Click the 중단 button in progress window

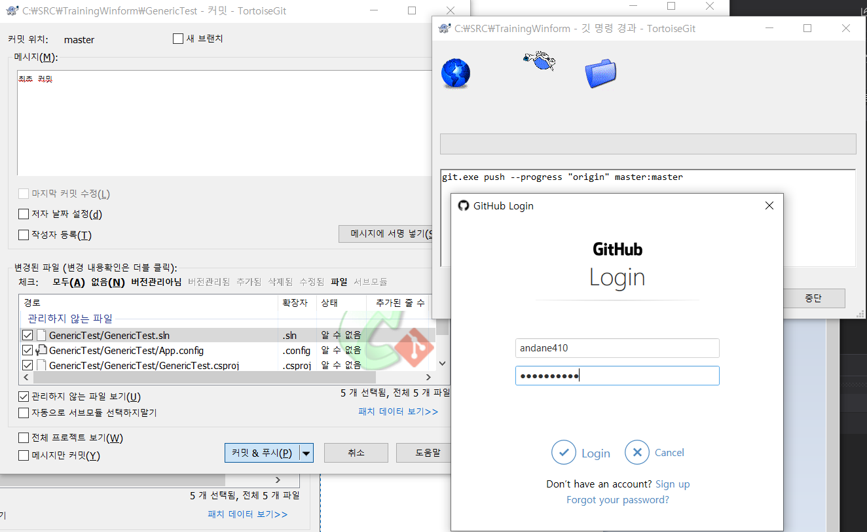coord(813,298)
